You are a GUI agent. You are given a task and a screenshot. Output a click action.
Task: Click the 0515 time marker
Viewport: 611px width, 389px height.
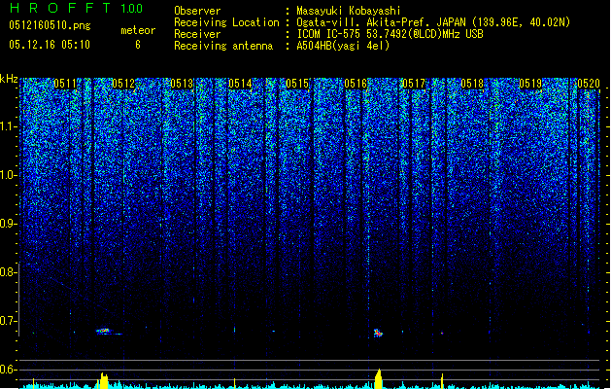(297, 84)
